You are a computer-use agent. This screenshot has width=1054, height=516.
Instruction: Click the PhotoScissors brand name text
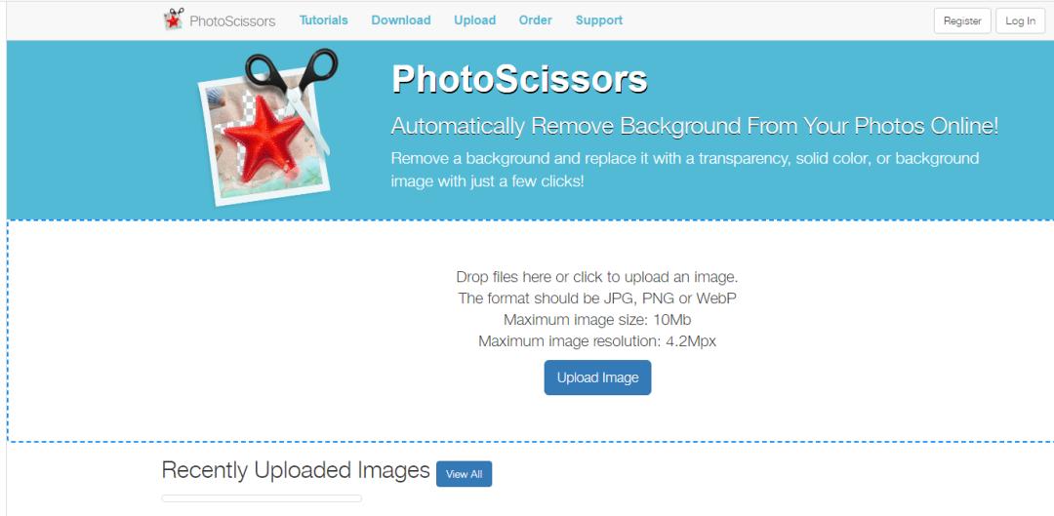click(x=232, y=20)
